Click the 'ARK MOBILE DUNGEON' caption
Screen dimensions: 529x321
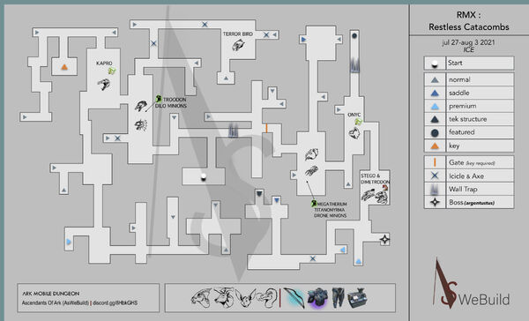point(50,294)
